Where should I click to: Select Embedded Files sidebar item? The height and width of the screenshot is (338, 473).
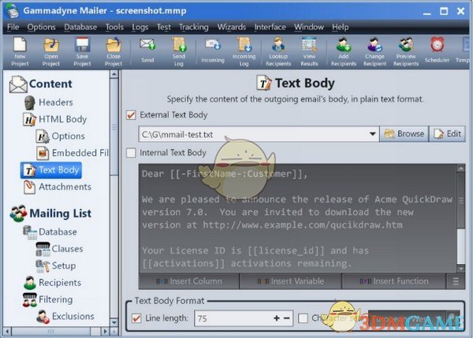[73, 153]
